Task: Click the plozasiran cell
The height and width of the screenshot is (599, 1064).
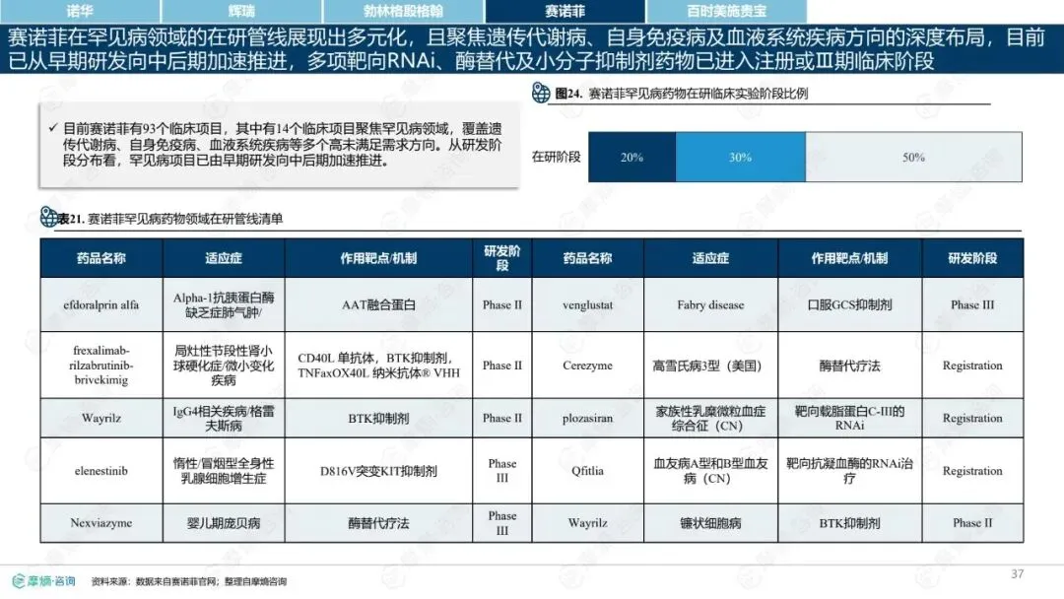Action: (587, 418)
